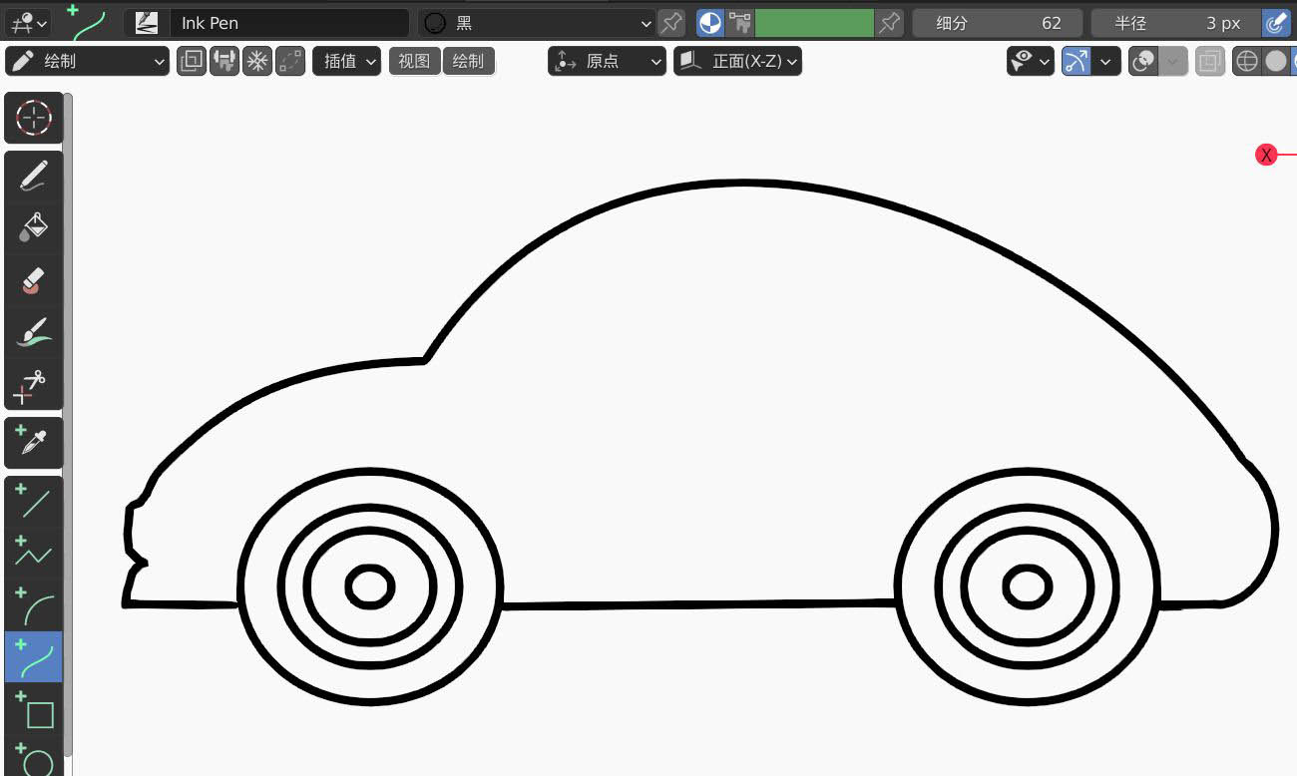Expand the 正面(X-Z) drawing plane dropdown
The image size is (1297, 776).
coord(738,62)
